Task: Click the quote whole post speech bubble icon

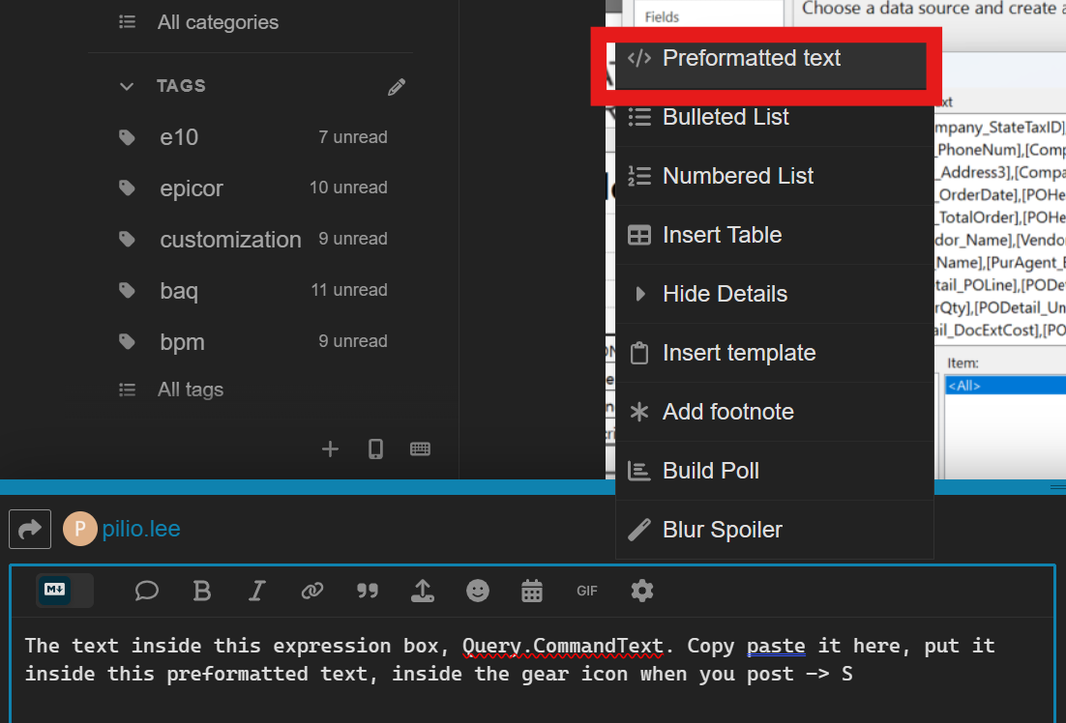Action: [x=147, y=591]
